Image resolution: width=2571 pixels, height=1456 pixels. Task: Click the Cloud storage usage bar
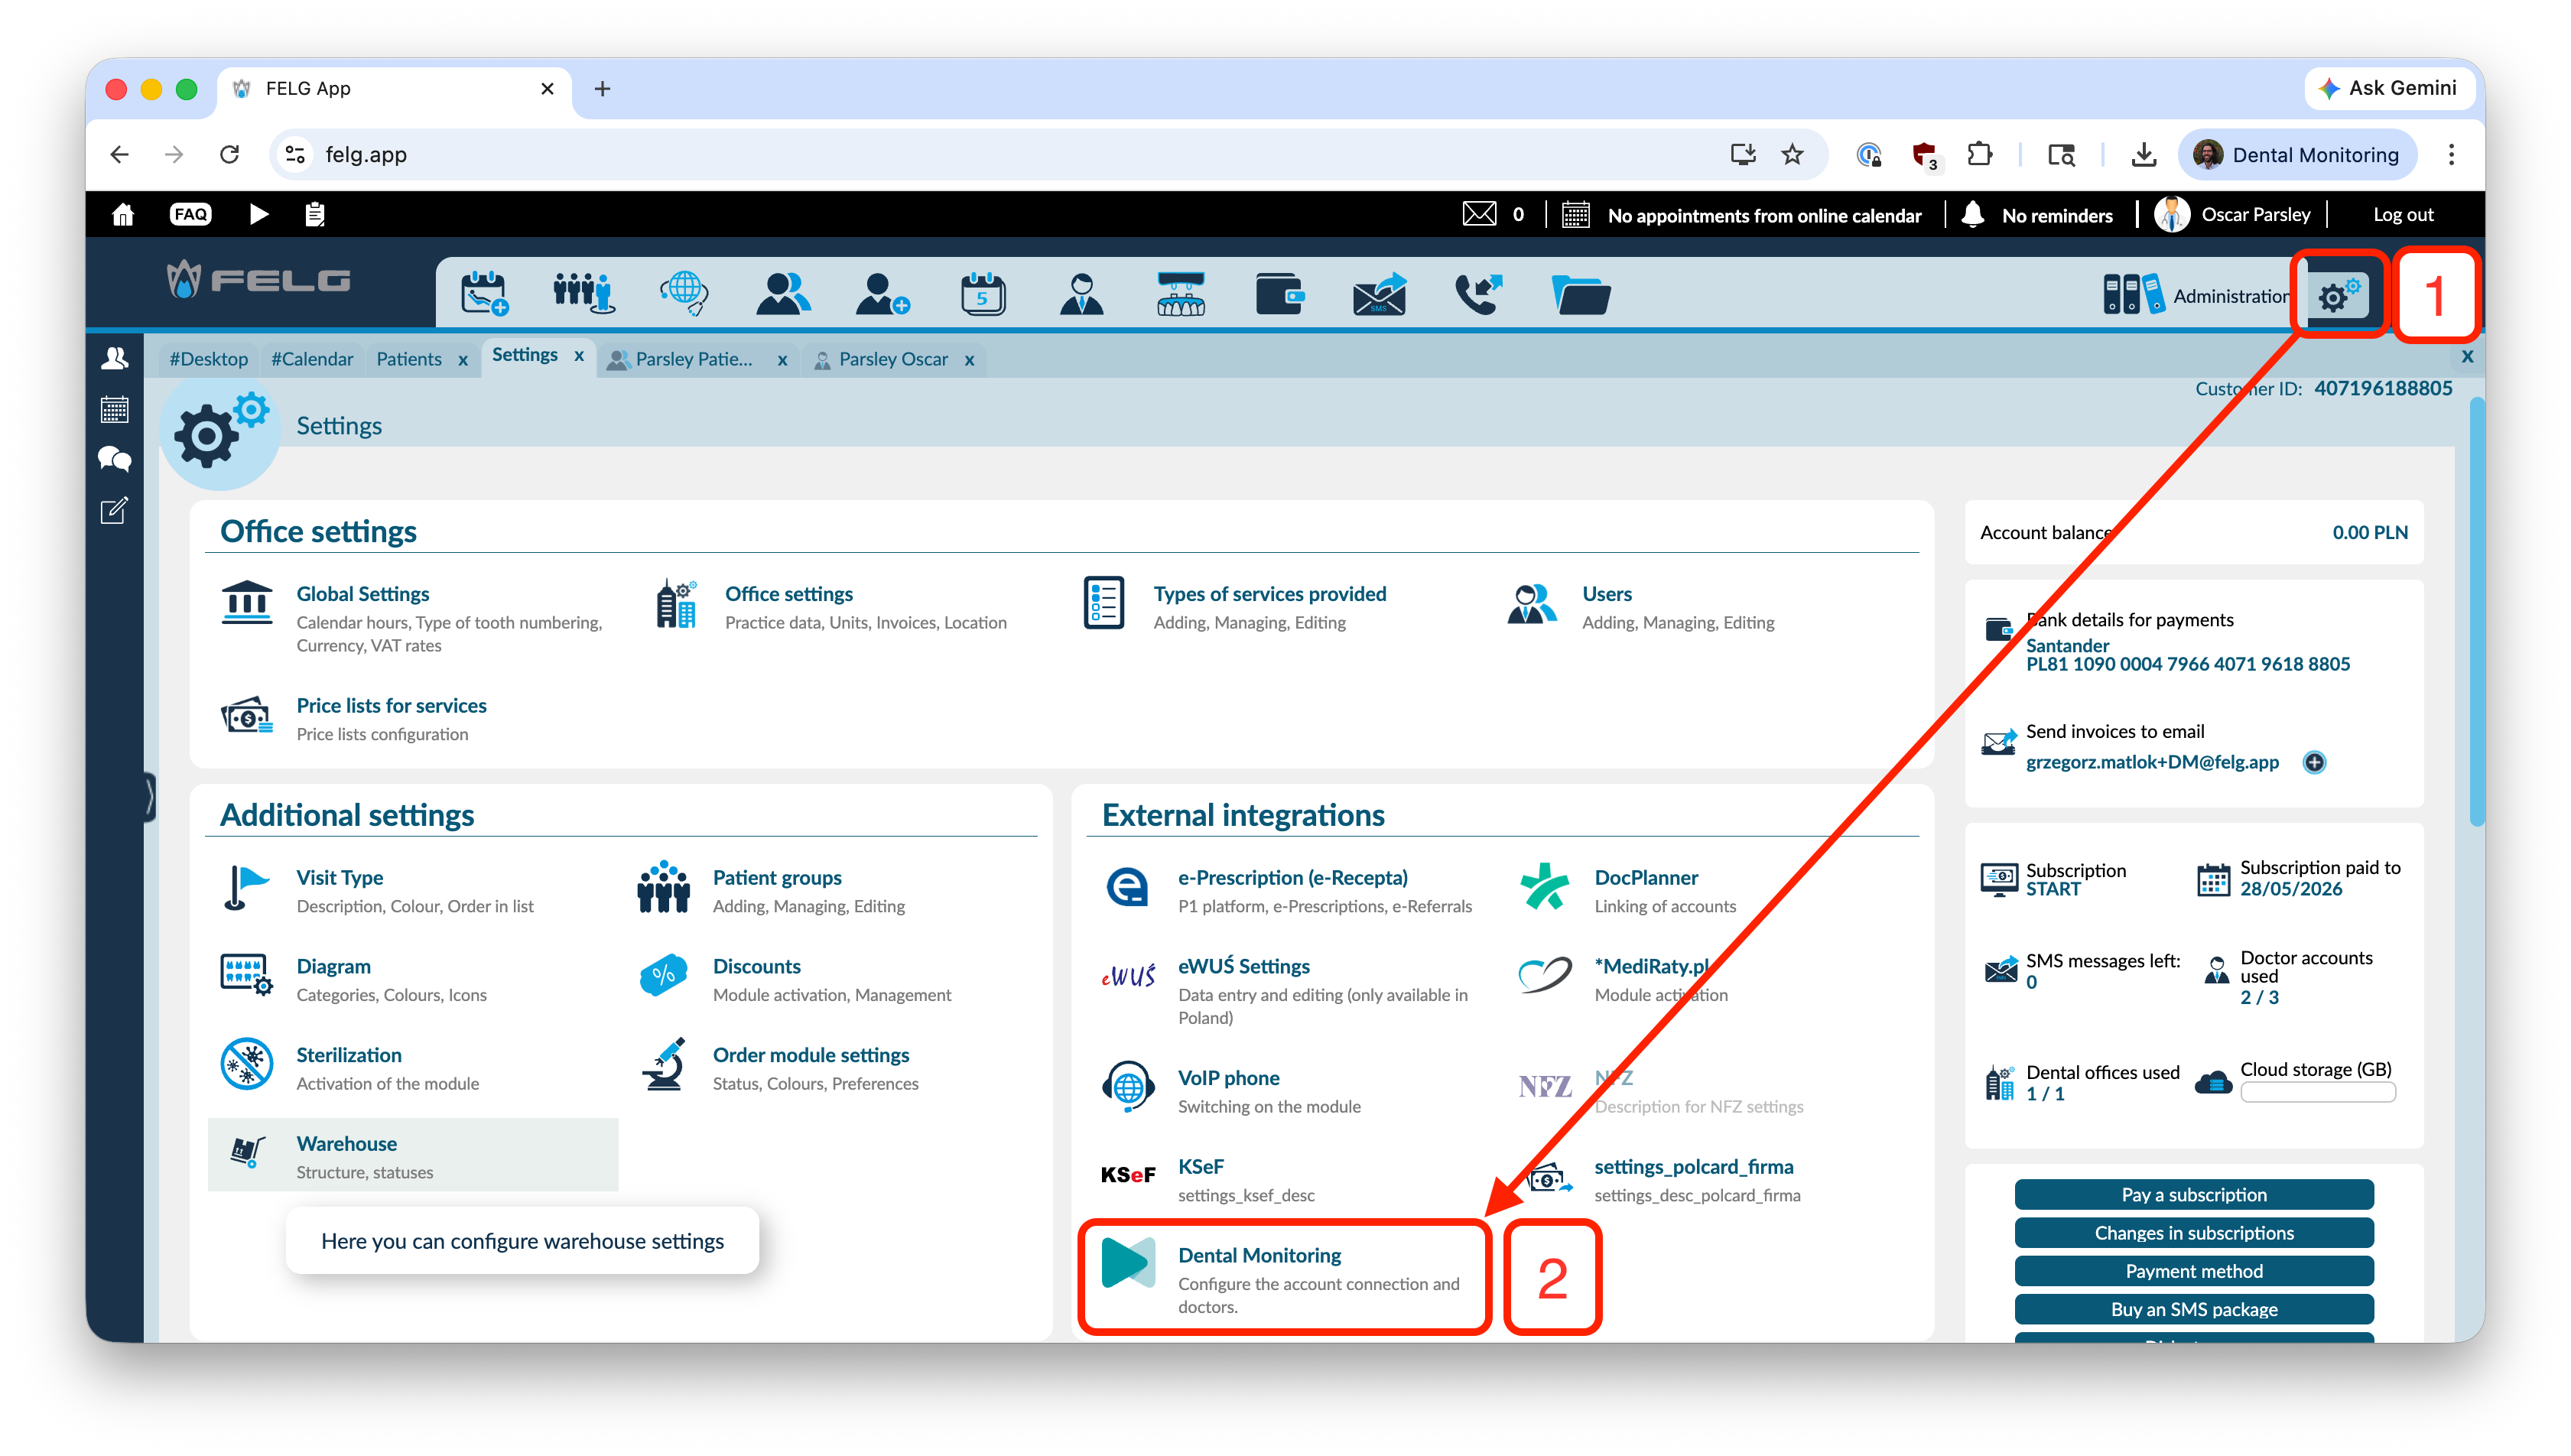click(x=2317, y=1093)
